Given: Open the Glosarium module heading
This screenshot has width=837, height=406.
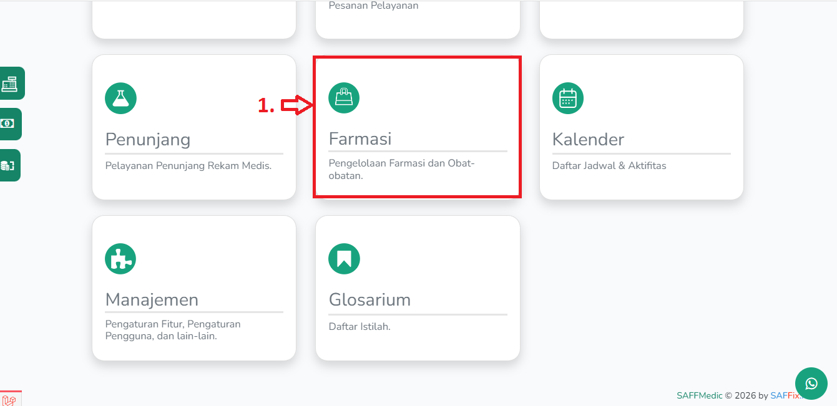Looking at the screenshot, I should 370,299.
